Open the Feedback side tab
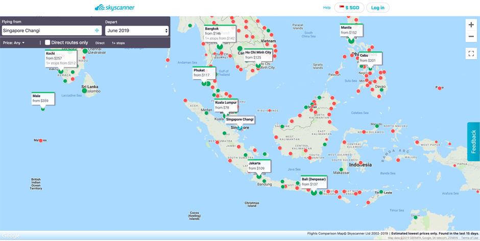 473,141
